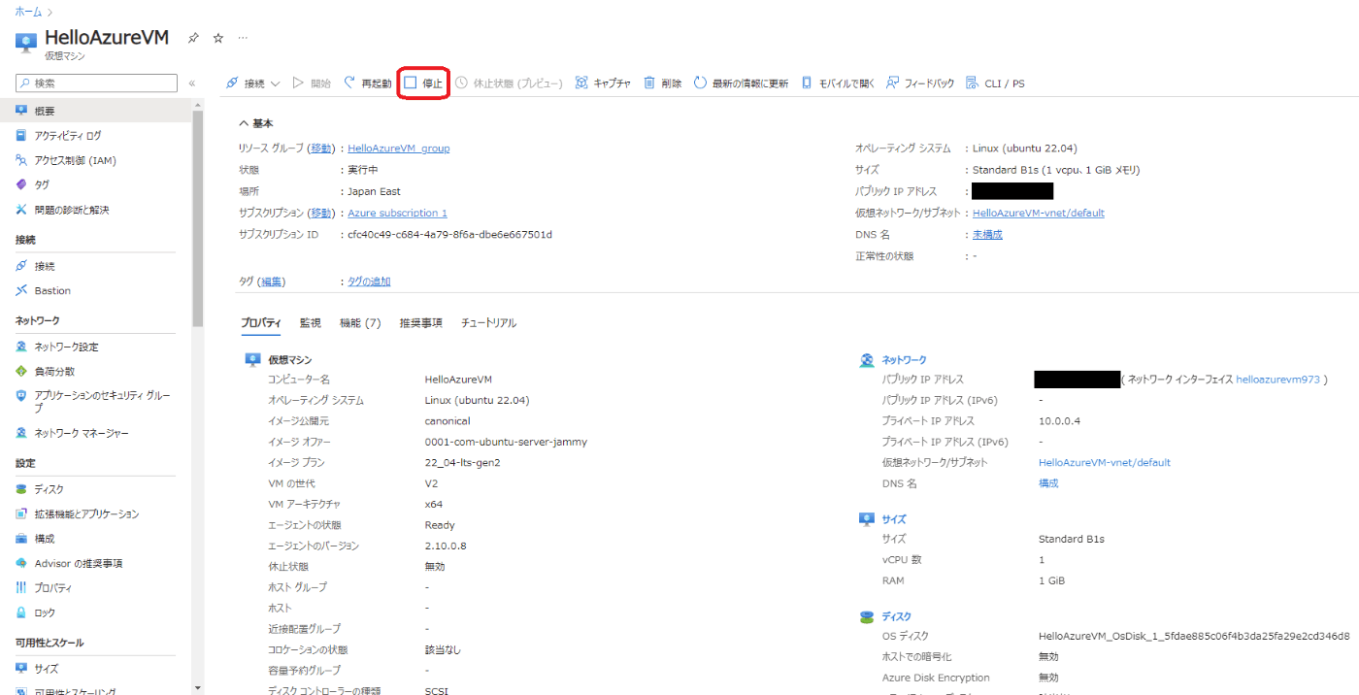Click the subscription ID value text
Screen dimensions: 1359x695
tap(449, 234)
